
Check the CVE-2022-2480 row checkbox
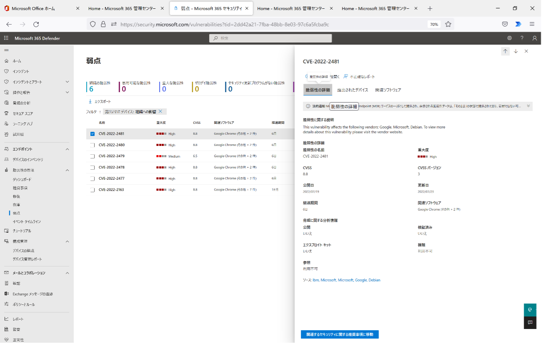pos(92,145)
